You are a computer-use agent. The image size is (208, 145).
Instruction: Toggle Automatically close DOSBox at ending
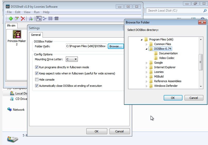tap(37, 86)
